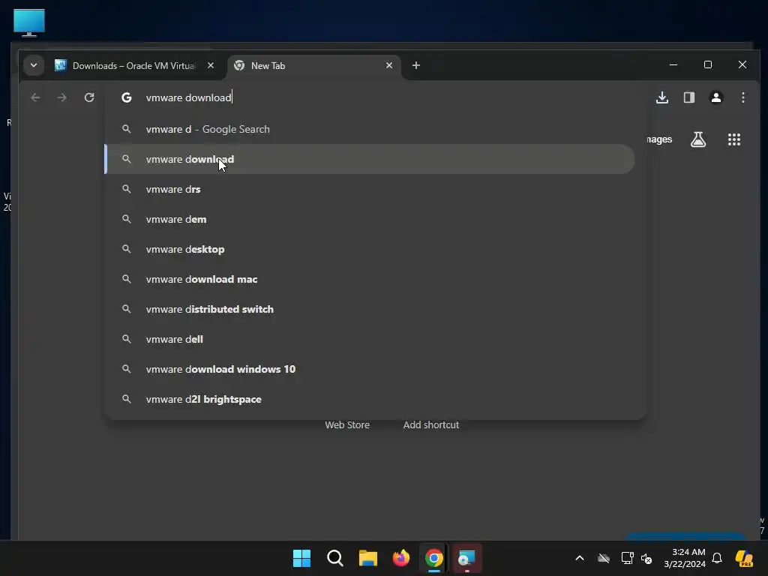Open the clock showing 3:24 AM

tap(685, 558)
